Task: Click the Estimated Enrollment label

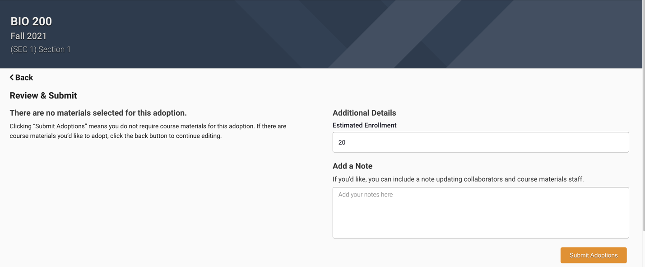Action: tap(364, 126)
